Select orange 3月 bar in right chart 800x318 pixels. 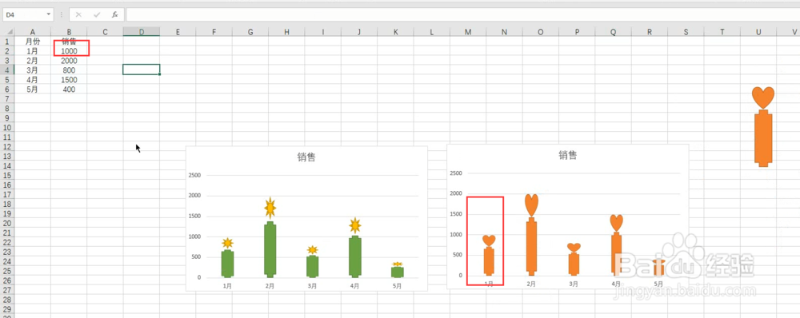point(574,264)
